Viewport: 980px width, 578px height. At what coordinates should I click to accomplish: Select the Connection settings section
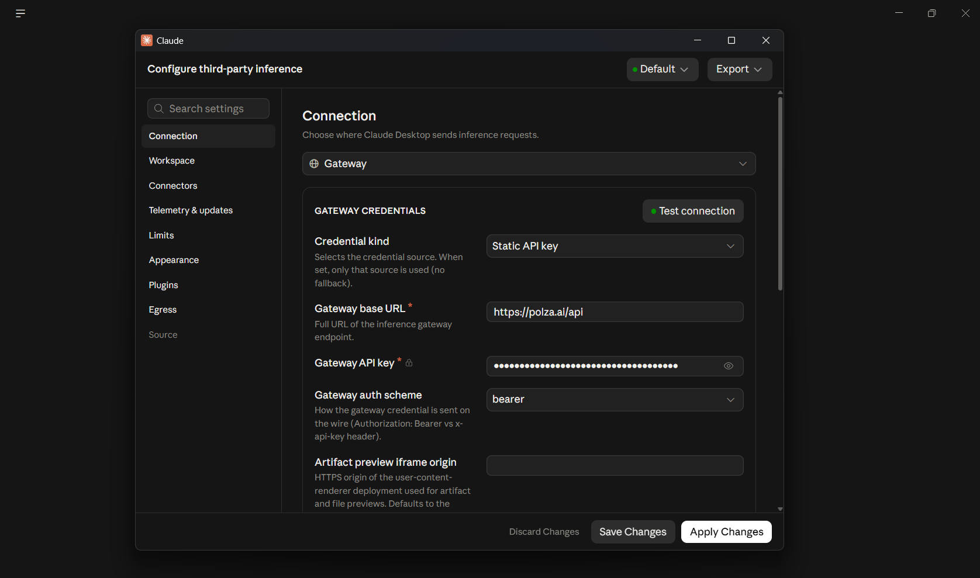208,136
